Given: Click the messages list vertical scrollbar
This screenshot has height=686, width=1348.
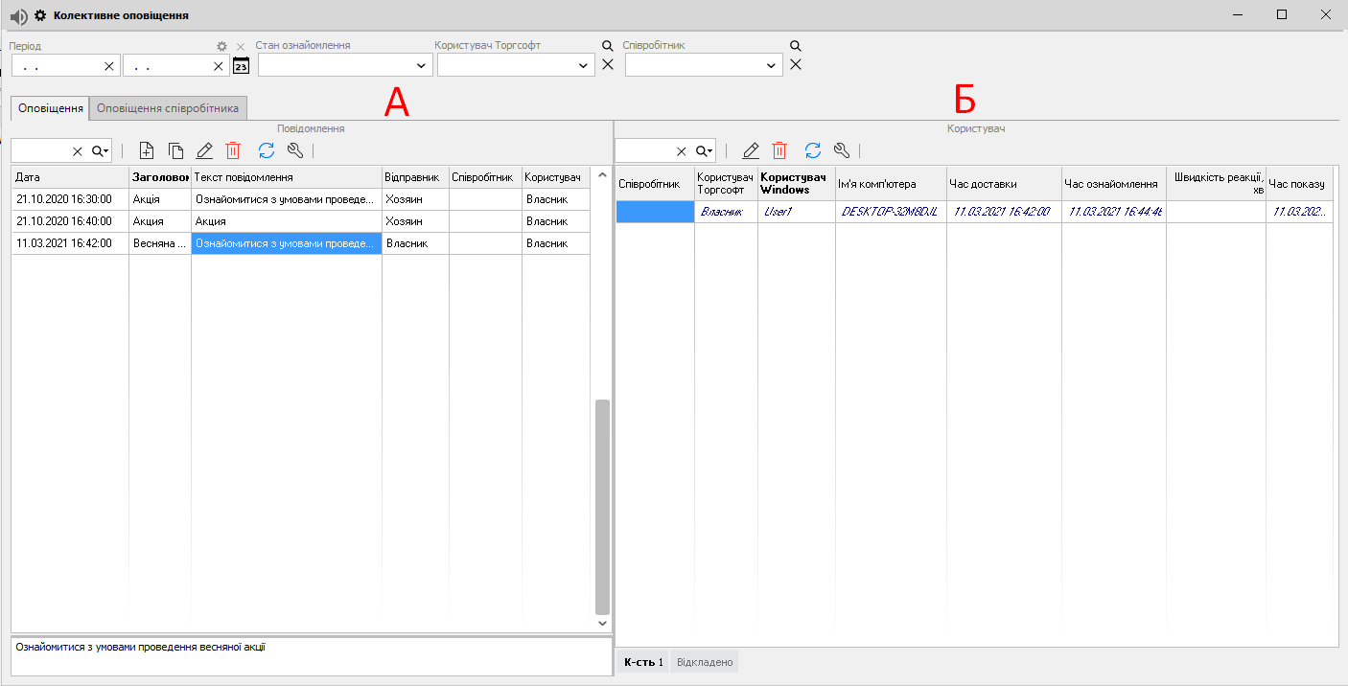Looking at the screenshot, I should pos(602,506).
